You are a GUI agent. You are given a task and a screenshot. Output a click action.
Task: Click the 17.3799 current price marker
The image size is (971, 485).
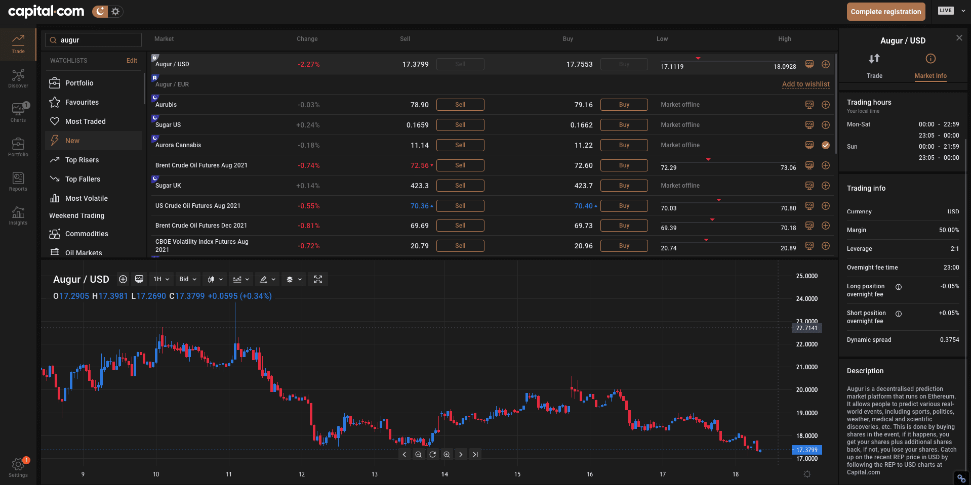807,450
